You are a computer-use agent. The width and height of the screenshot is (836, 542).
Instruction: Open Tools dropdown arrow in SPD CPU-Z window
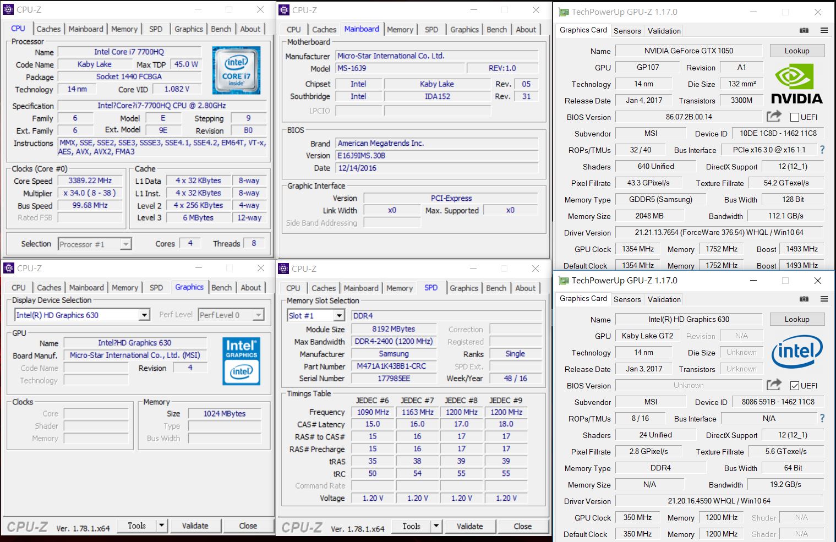pos(436,526)
